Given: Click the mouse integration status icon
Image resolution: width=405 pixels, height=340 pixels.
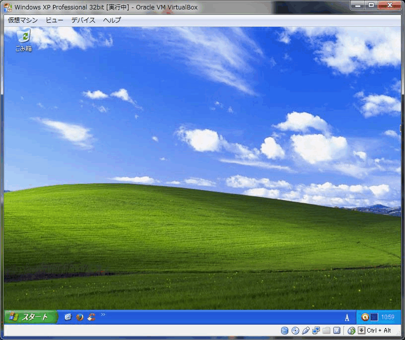Looking at the screenshot, I should tap(351, 331).
